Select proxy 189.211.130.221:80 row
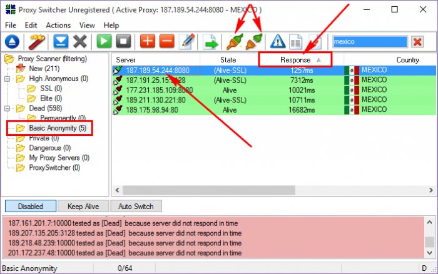 [x=274, y=100]
